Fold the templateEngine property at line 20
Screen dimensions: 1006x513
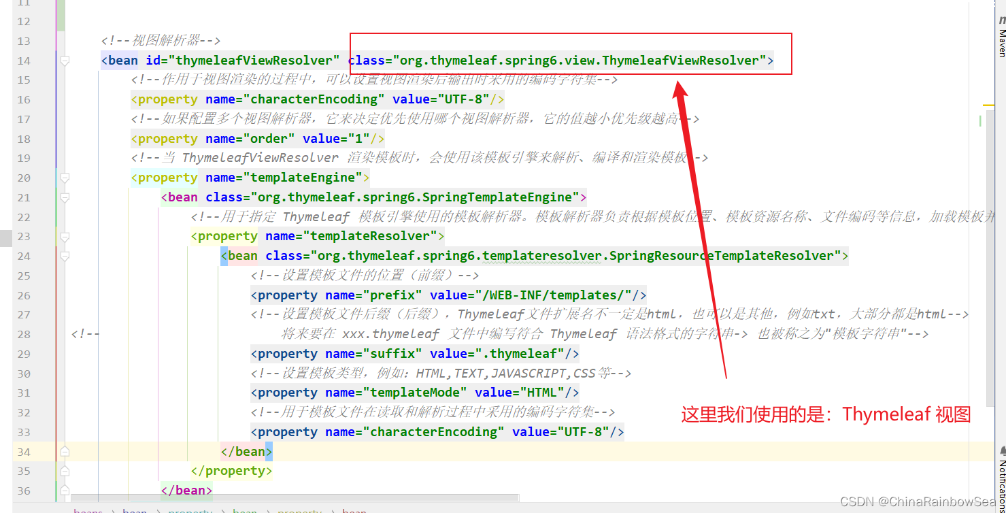click(x=65, y=178)
